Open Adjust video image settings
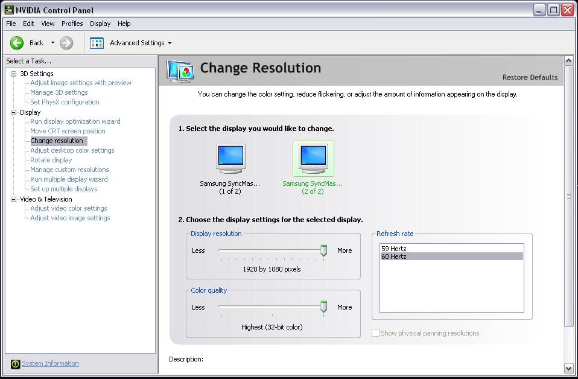 pos(70,218)
